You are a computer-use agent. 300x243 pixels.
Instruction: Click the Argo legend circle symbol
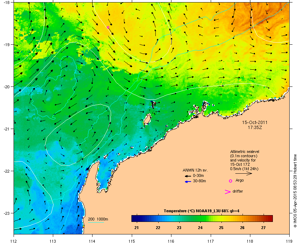point(231,181)
